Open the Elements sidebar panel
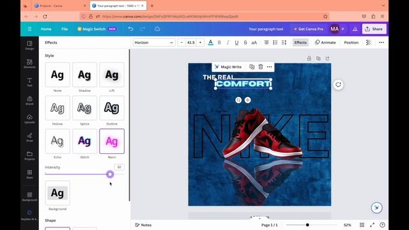Screen dimensions: 409x230 29,63
